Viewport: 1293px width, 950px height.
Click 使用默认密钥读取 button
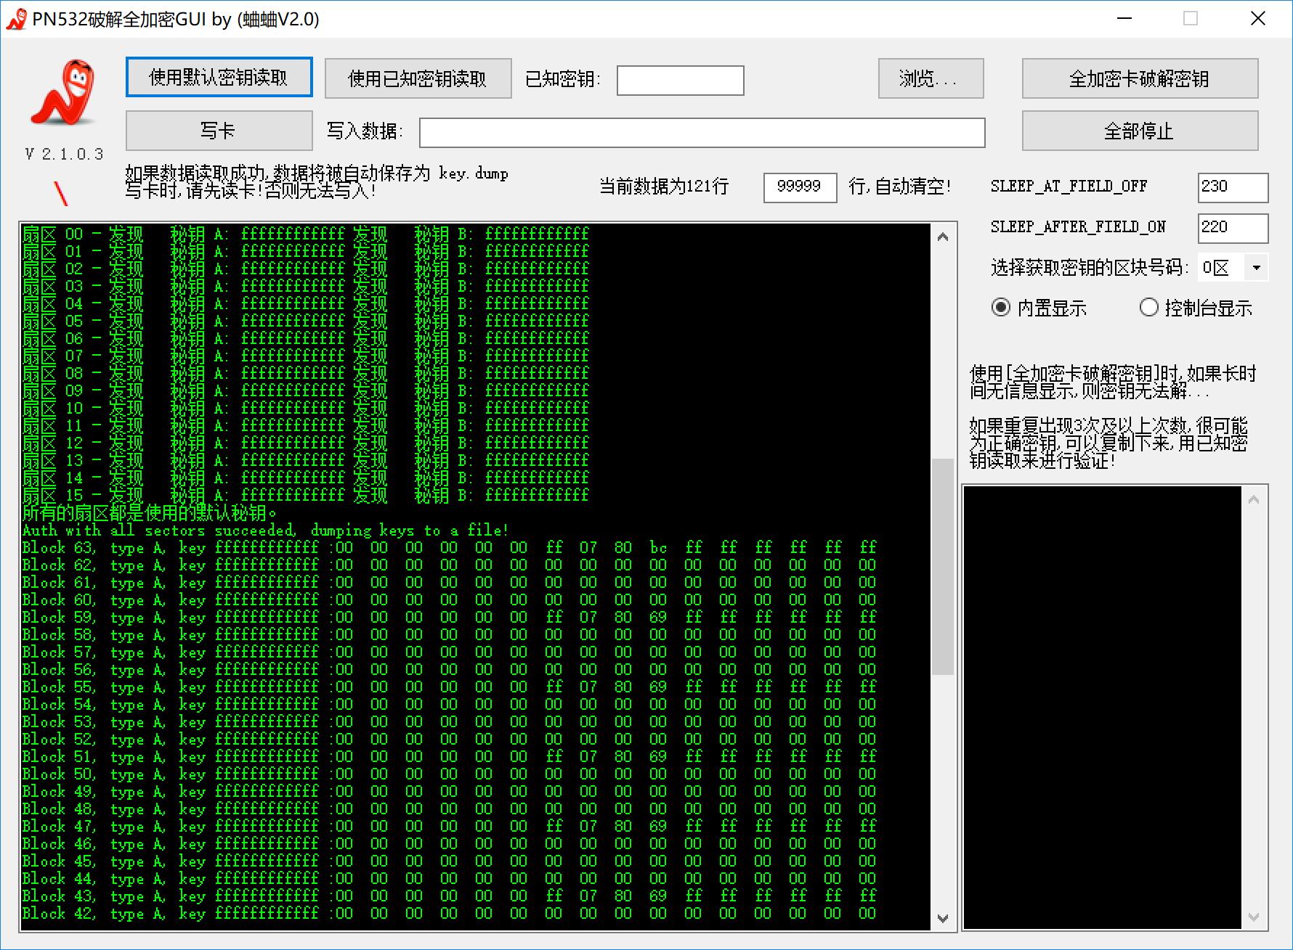point(219,78)
